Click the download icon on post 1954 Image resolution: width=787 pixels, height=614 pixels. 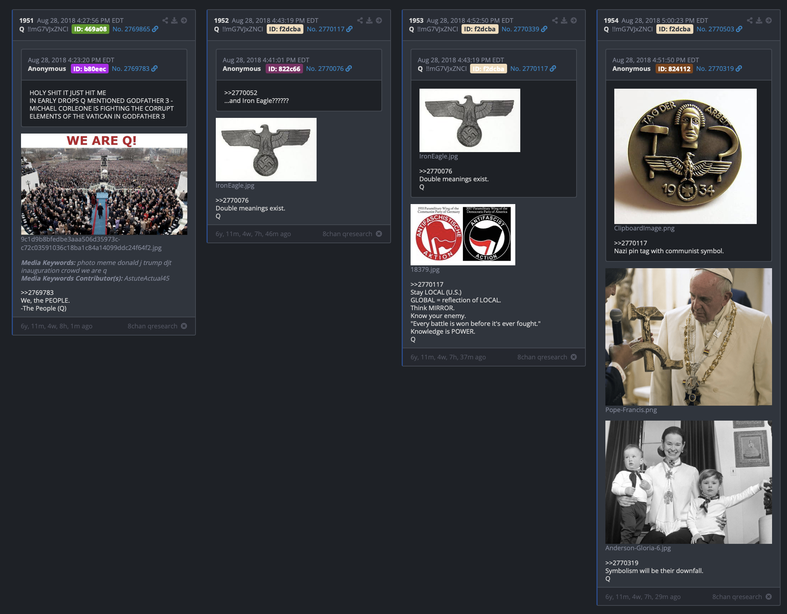point(759,21)
